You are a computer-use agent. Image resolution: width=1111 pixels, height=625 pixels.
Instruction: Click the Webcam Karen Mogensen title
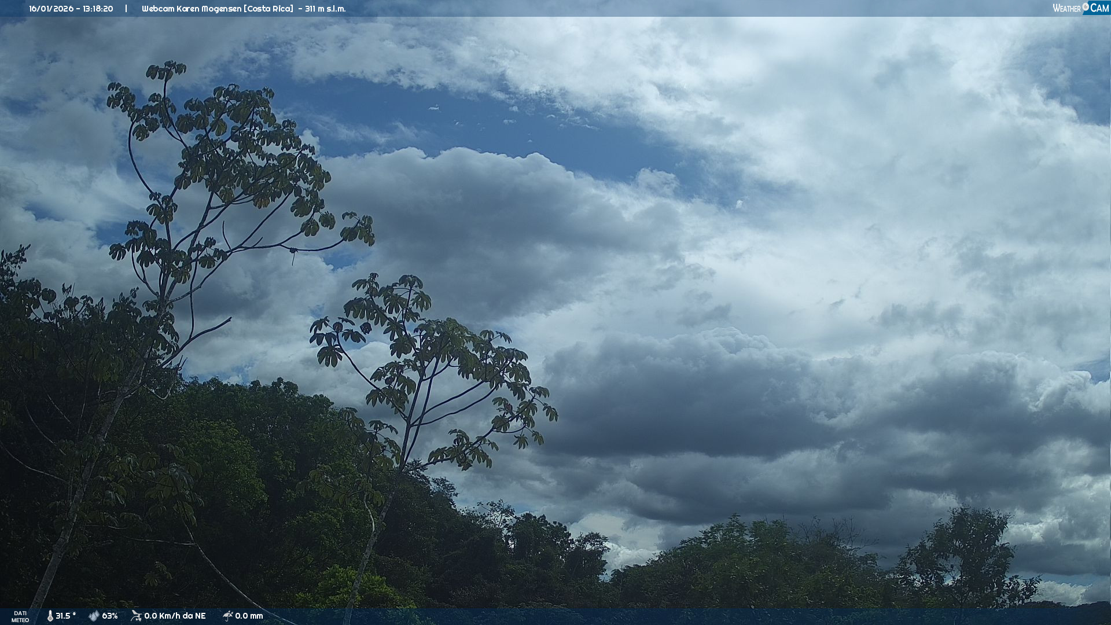pos(192,9)
